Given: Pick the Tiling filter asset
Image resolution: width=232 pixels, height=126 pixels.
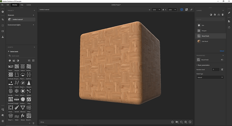Looking at the screenshot, I should coord(29,99).
